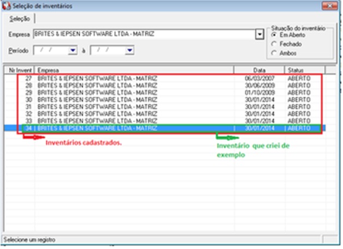Select highlighted inventory row number 34
Image resolution: width=343 pixels, height=249 pixels.
coord(165,128)
